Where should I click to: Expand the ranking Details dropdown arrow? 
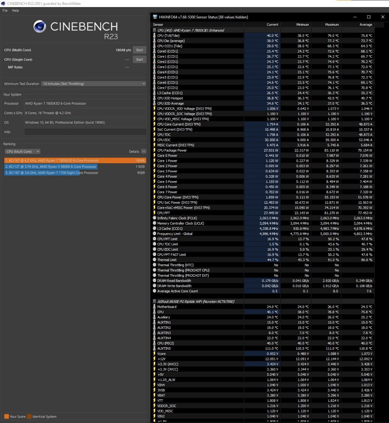pos(144,152)
